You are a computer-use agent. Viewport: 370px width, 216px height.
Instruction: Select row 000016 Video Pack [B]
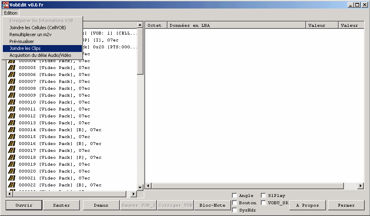60,144
